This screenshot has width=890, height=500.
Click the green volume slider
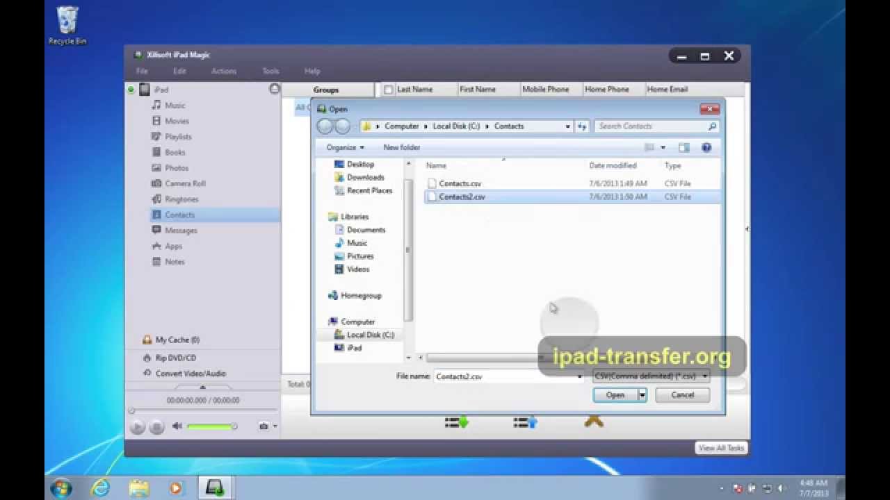212,426
